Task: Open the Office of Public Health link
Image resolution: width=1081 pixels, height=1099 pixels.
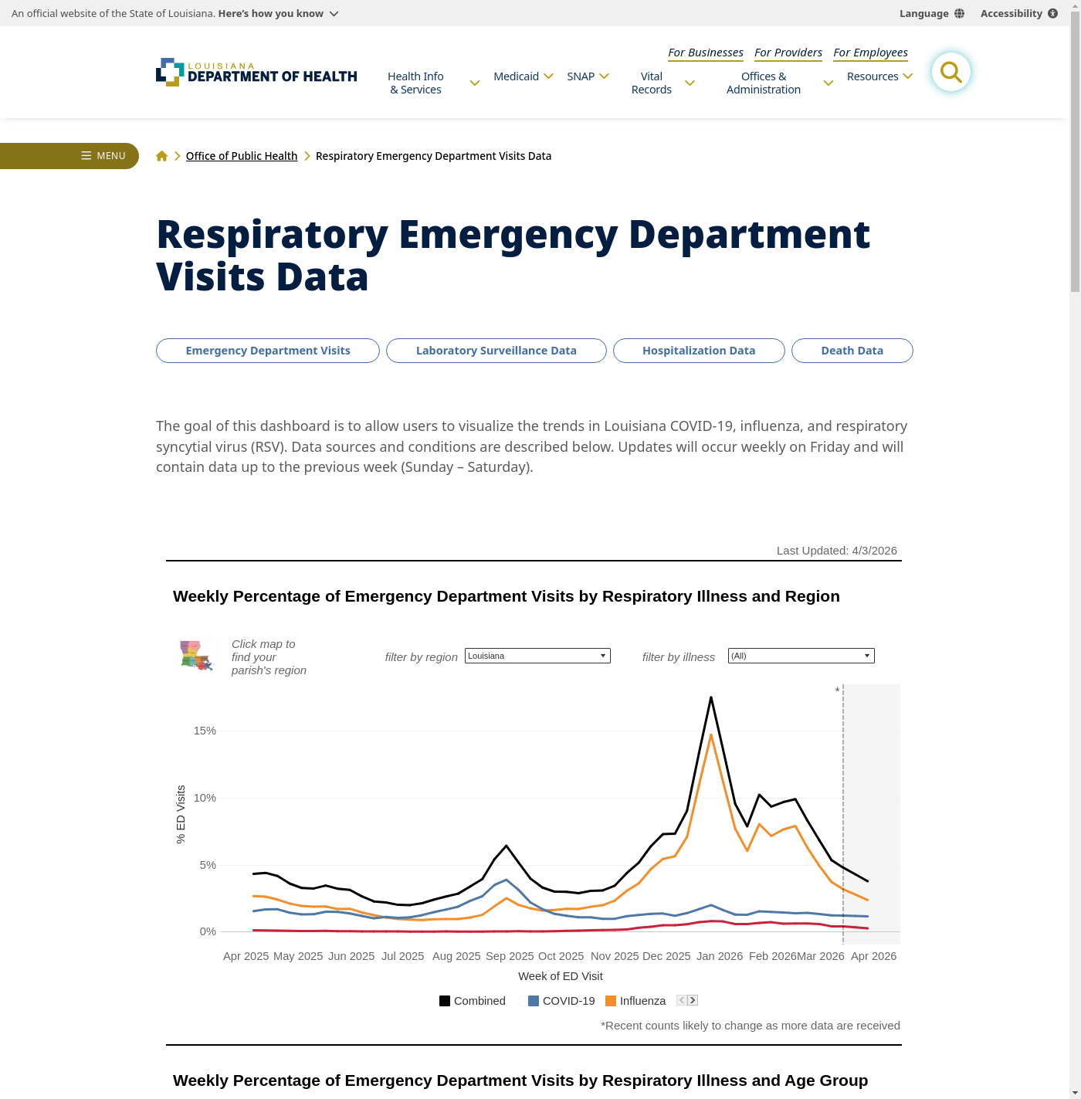Action: click(x=242, y=156)
